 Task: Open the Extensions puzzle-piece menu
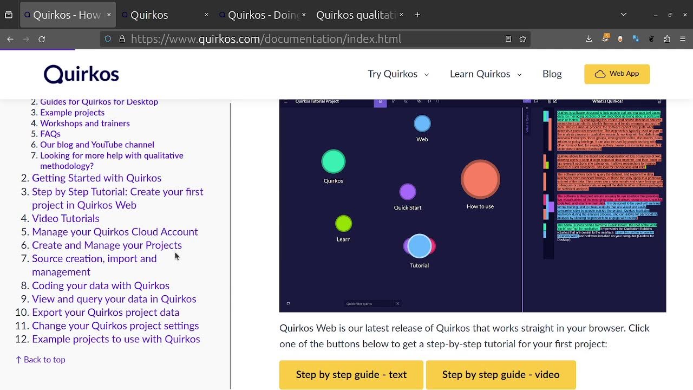pyautogui.click(x=667, y=39)
